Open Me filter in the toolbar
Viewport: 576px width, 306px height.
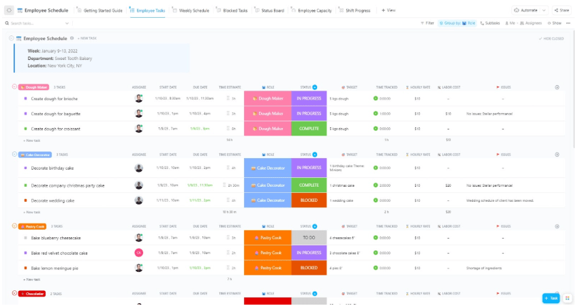[x=511, y=23]
